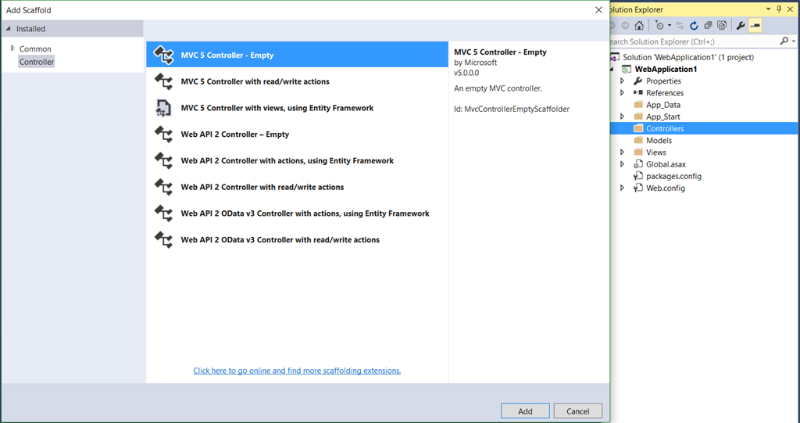Select Web API 2 Controller with read/write actions
800x423 pixels.
(298, 187)
